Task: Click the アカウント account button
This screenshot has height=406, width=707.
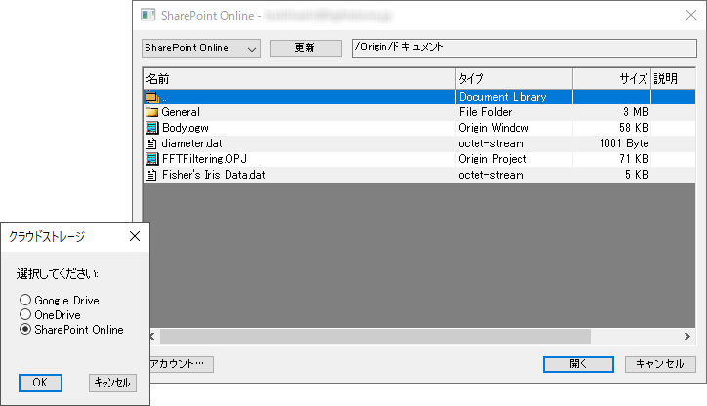Action: coord(179,364)
